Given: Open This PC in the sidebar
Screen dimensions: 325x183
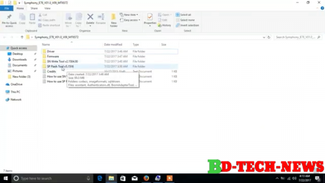Looking at the screenshot, I should (15, 92).
